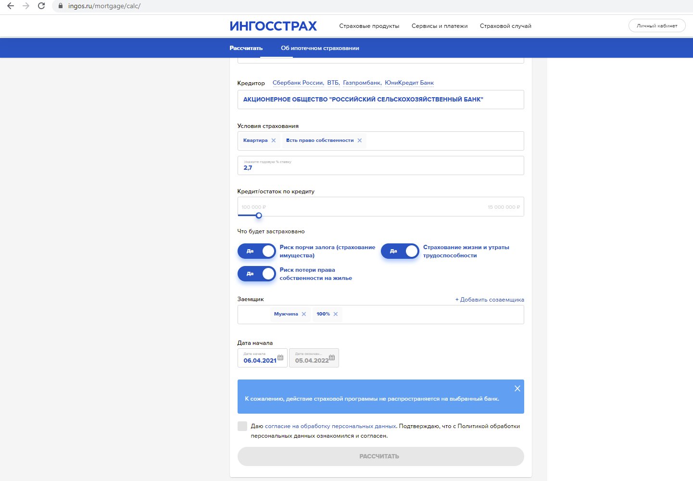Open the Об ипотечном страховании tab

[x=320, y=48]
